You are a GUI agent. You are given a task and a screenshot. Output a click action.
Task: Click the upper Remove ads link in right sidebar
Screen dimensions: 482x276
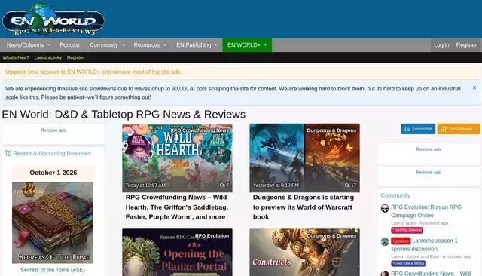(429, 149)
